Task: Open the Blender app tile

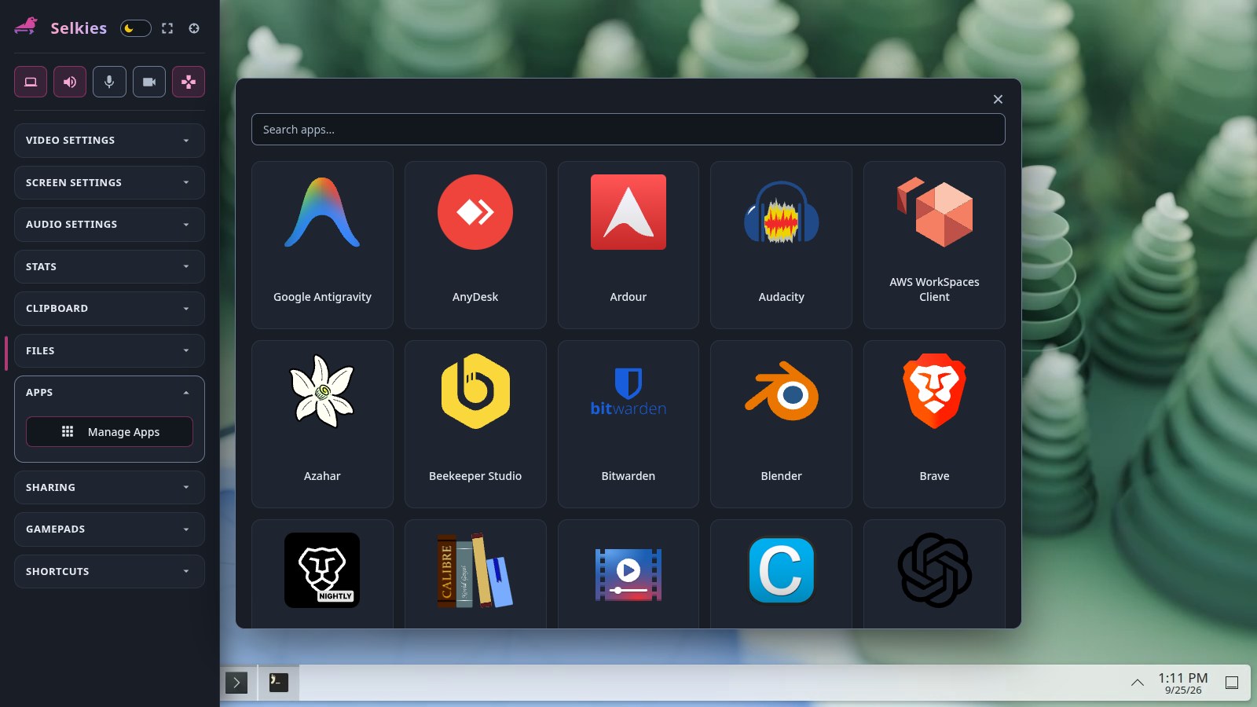Action: coord(781,424)
